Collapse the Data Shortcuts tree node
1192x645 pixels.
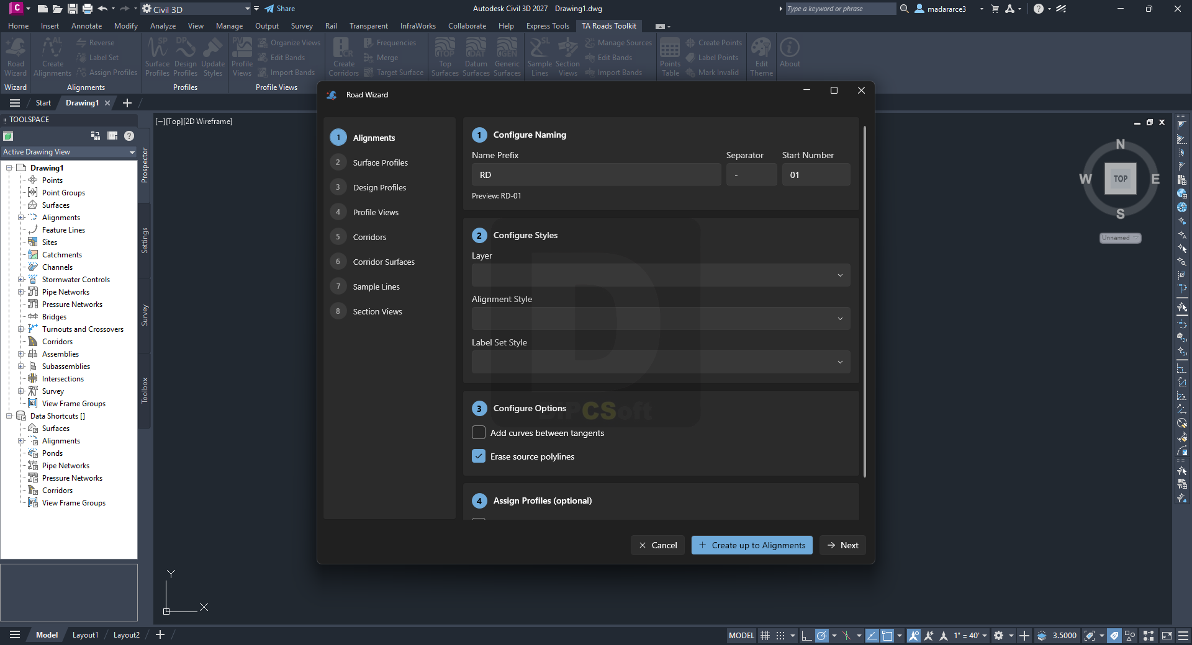point(9,416)
